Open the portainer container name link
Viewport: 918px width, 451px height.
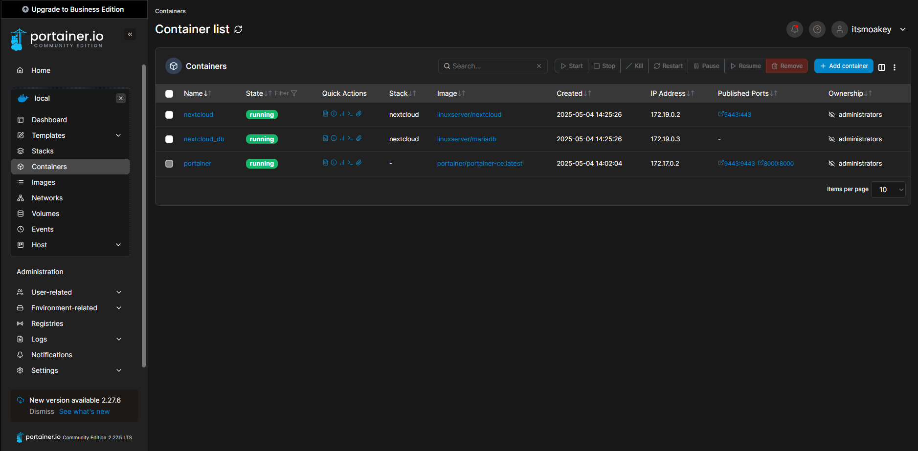click(x=198, y=164)
